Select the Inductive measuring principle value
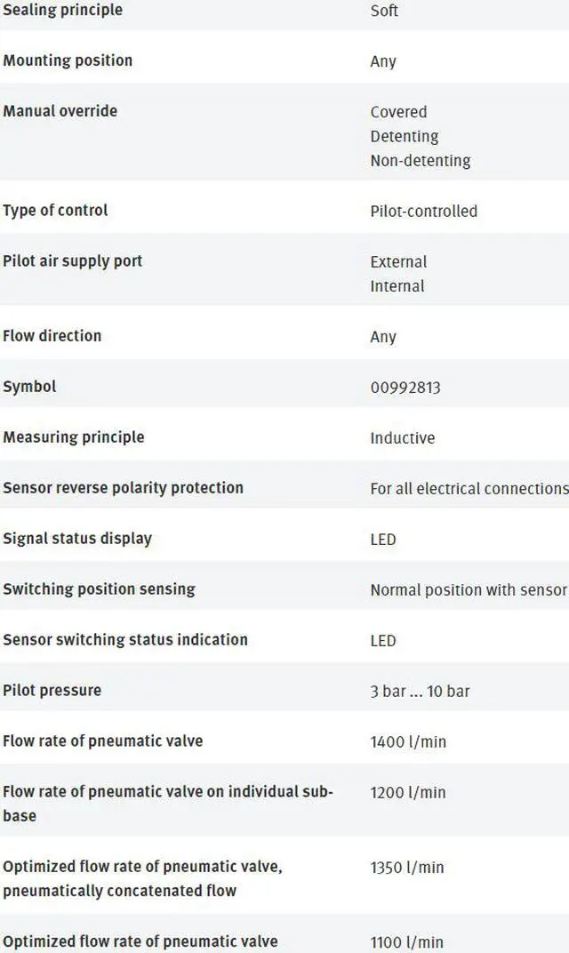 [403, 438]
